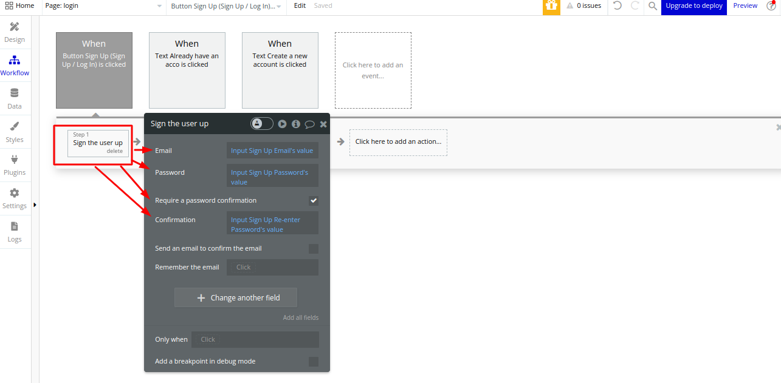
Task: Click the gift icon in top bar
Action: click(x=551, y=6)
